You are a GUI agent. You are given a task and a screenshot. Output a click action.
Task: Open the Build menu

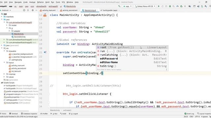click(47, 2)
